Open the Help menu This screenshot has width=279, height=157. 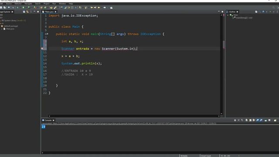[71, 3]
